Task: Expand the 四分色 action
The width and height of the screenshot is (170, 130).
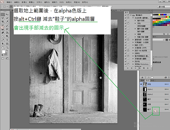Action: tap(133, 62)
